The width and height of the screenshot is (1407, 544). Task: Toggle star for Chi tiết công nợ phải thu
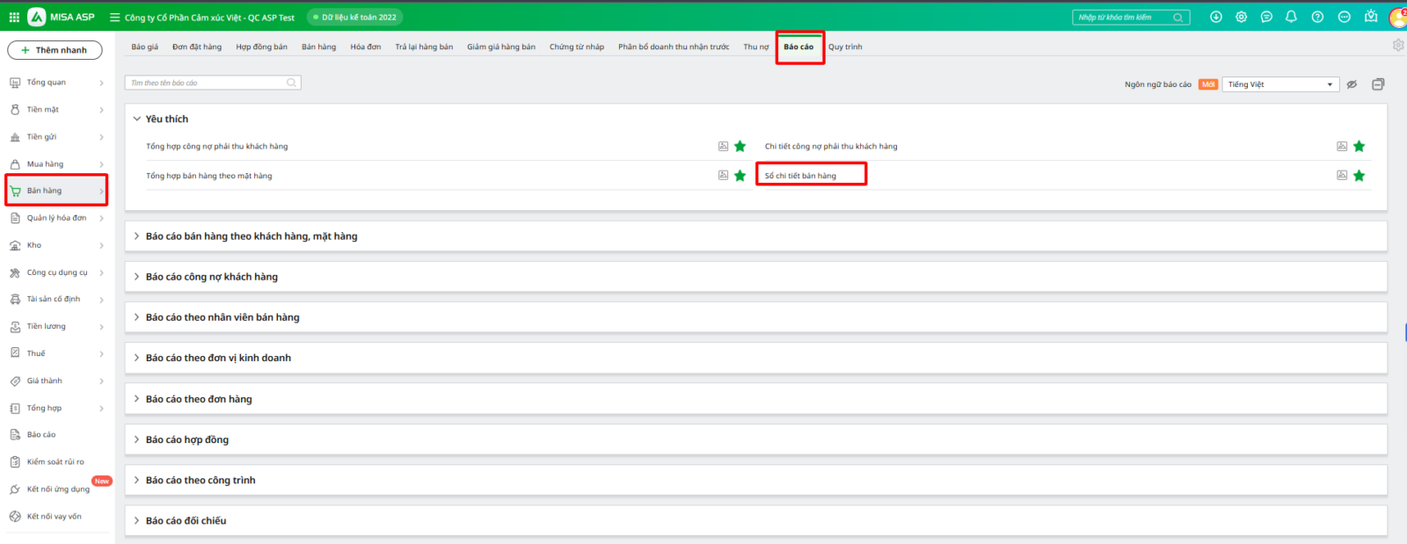point(1359,147)
